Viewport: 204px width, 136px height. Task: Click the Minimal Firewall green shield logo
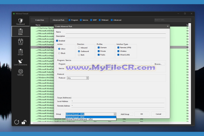[14, 14]
